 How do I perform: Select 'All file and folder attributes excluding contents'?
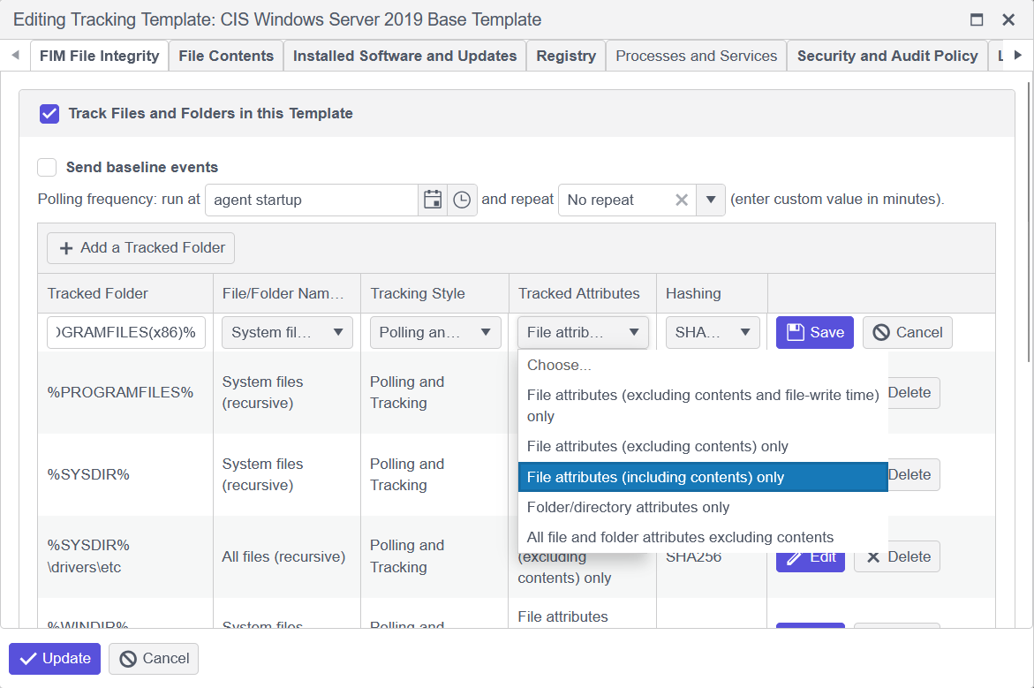click(703, 537)
